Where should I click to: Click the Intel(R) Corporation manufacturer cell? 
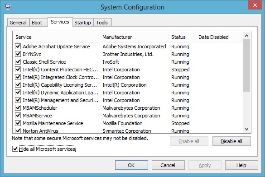click(x=125, y=85)
